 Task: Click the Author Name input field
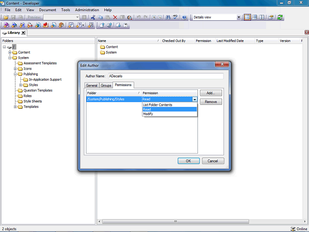[x=166, y=76]
